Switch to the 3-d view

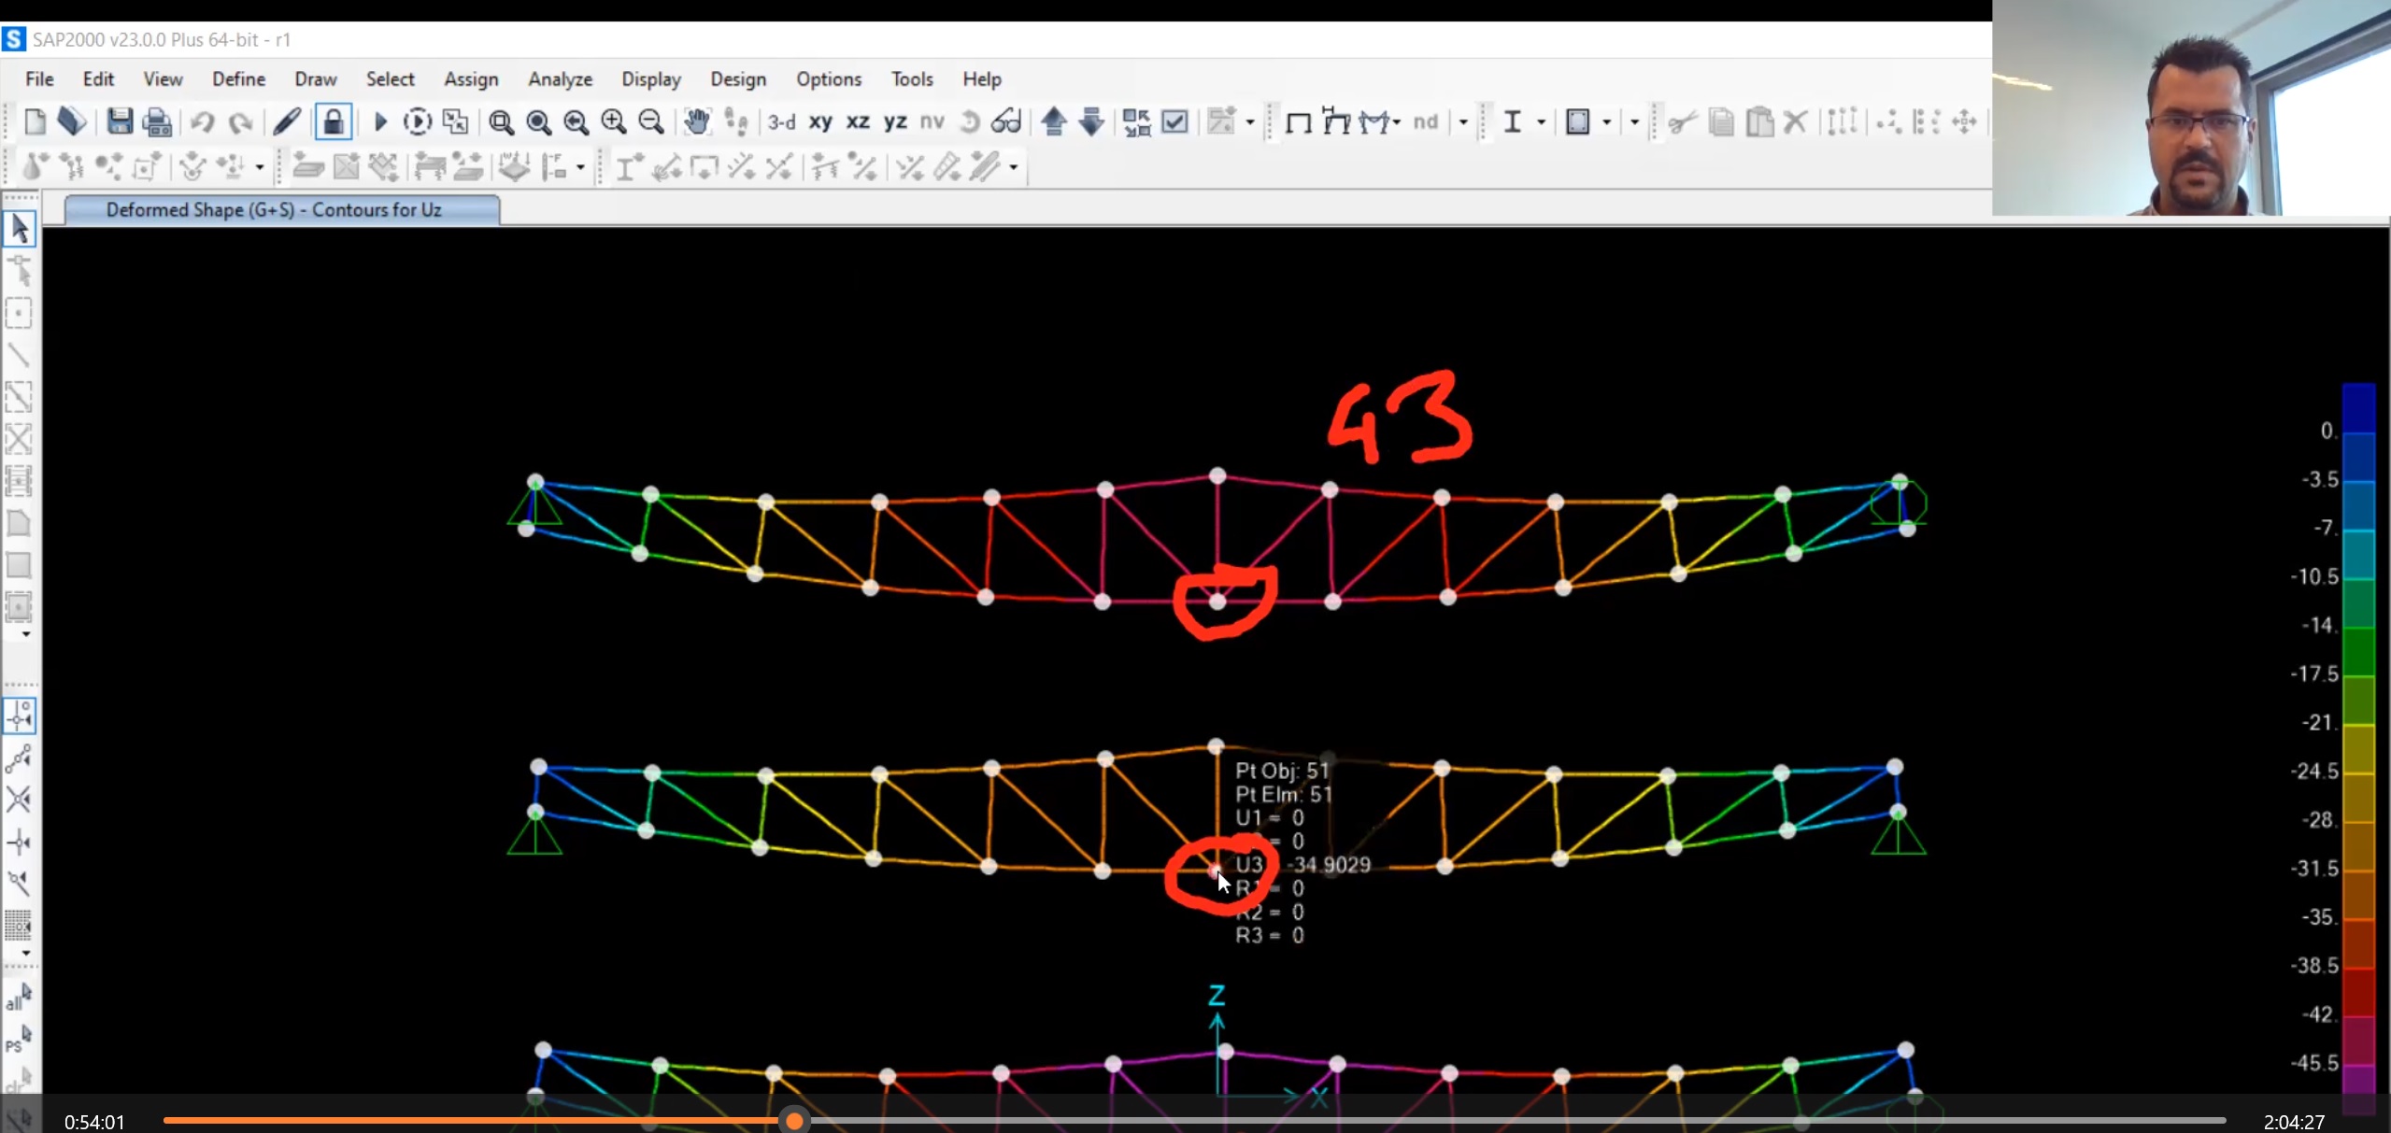click(x=781, y=121)
